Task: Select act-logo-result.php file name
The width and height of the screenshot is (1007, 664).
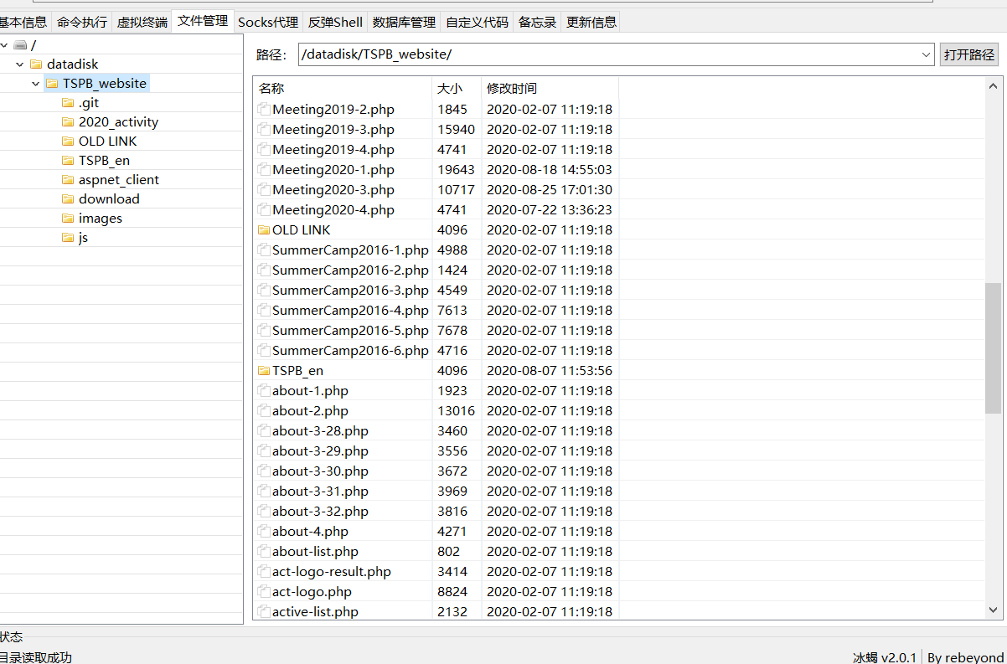Action: click(332, 571)
